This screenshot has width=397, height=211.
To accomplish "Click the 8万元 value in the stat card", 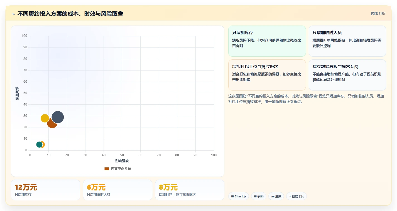I will coord(168,187).
